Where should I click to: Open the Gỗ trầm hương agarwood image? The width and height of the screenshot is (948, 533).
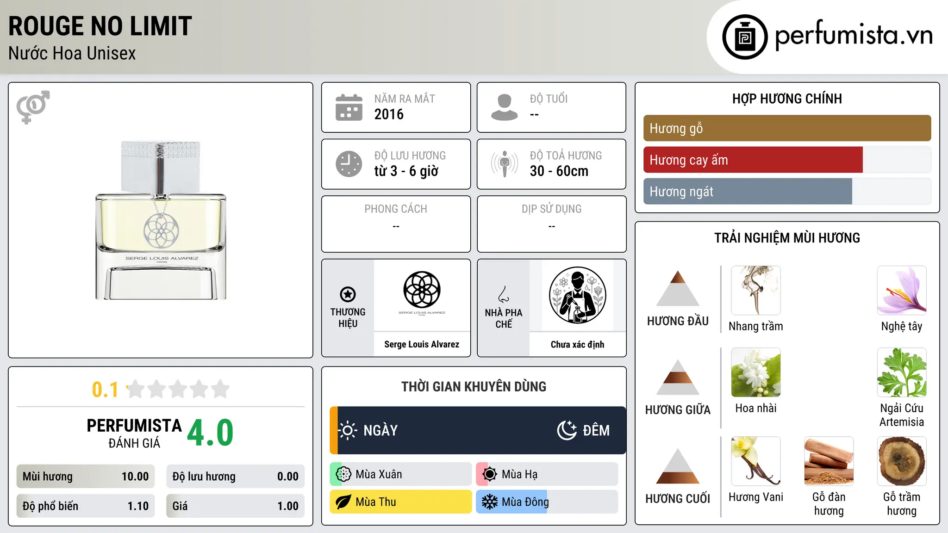point(902,461)
